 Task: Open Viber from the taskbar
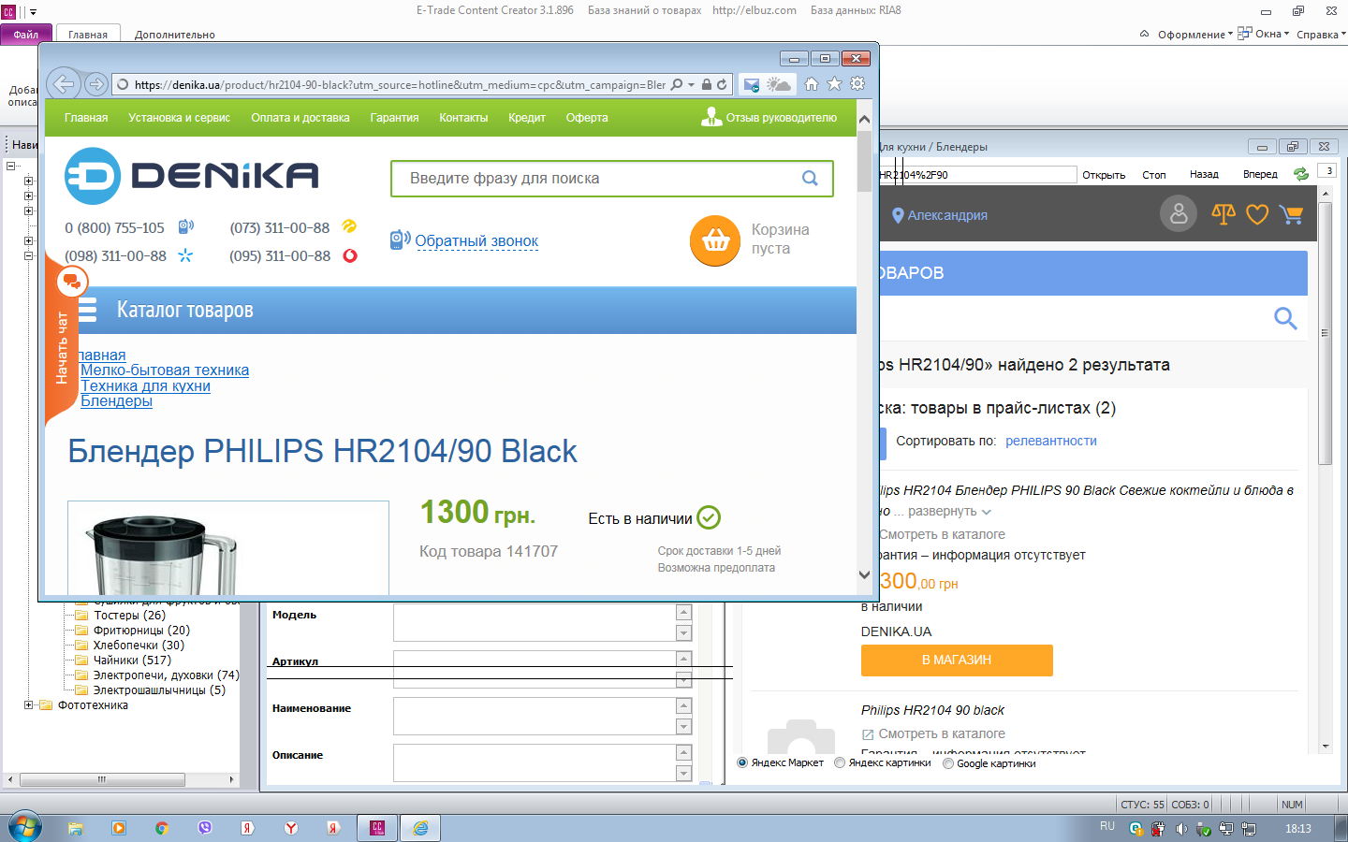pyautogui.click(x=205, y=828)
